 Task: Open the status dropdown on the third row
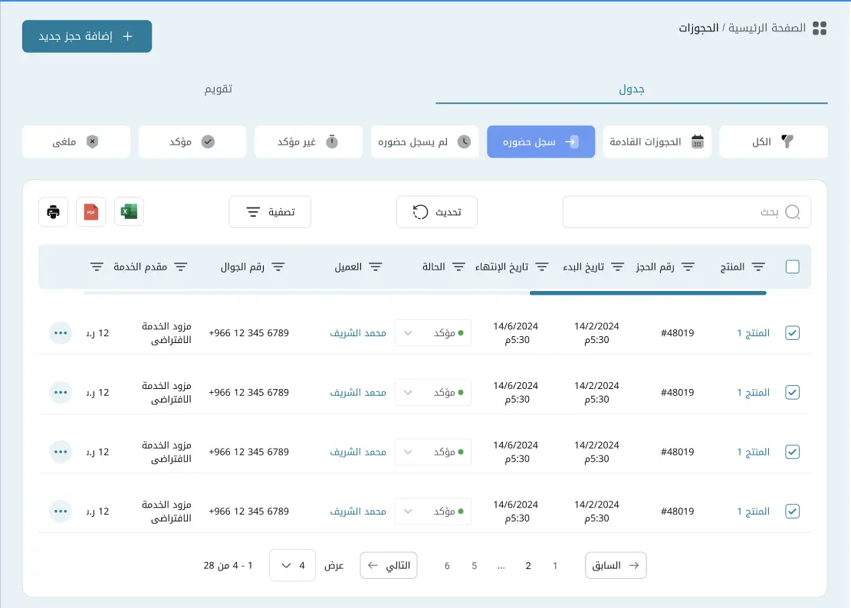pos(433,452)
